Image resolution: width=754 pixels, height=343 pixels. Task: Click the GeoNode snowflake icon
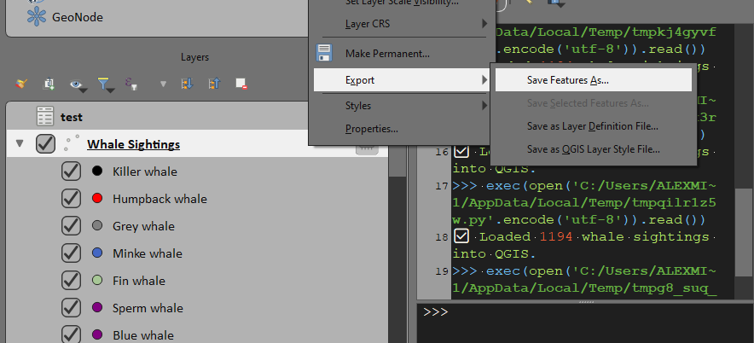tap(37, 17)
